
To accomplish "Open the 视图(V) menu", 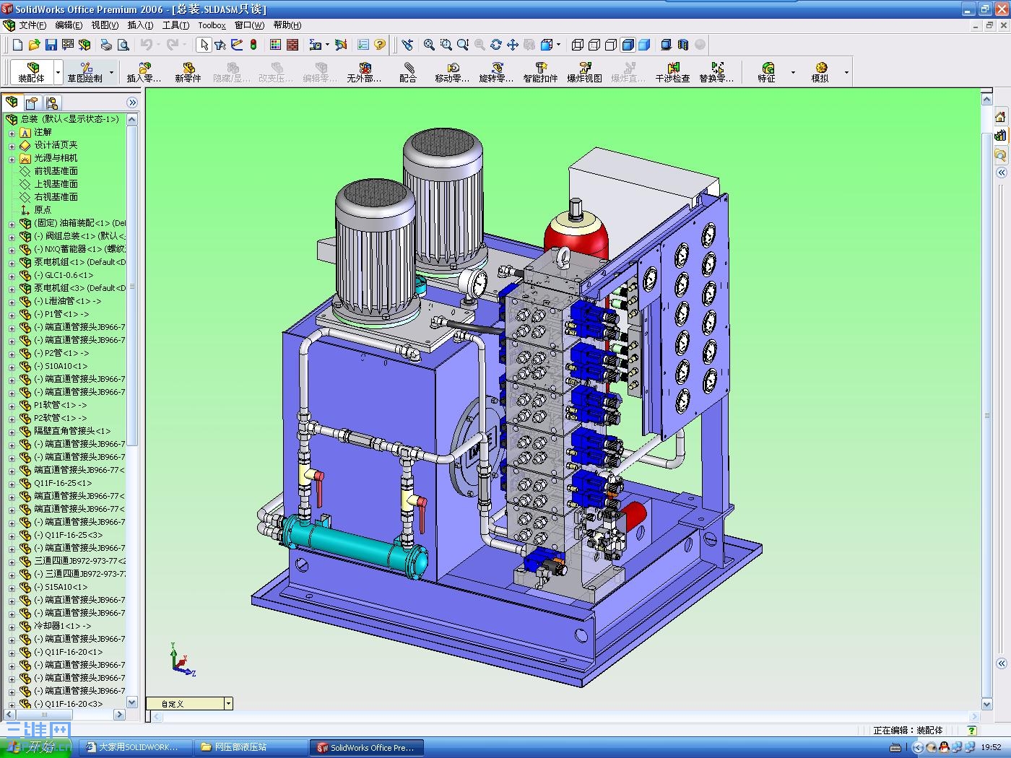I will coord(105,25).
